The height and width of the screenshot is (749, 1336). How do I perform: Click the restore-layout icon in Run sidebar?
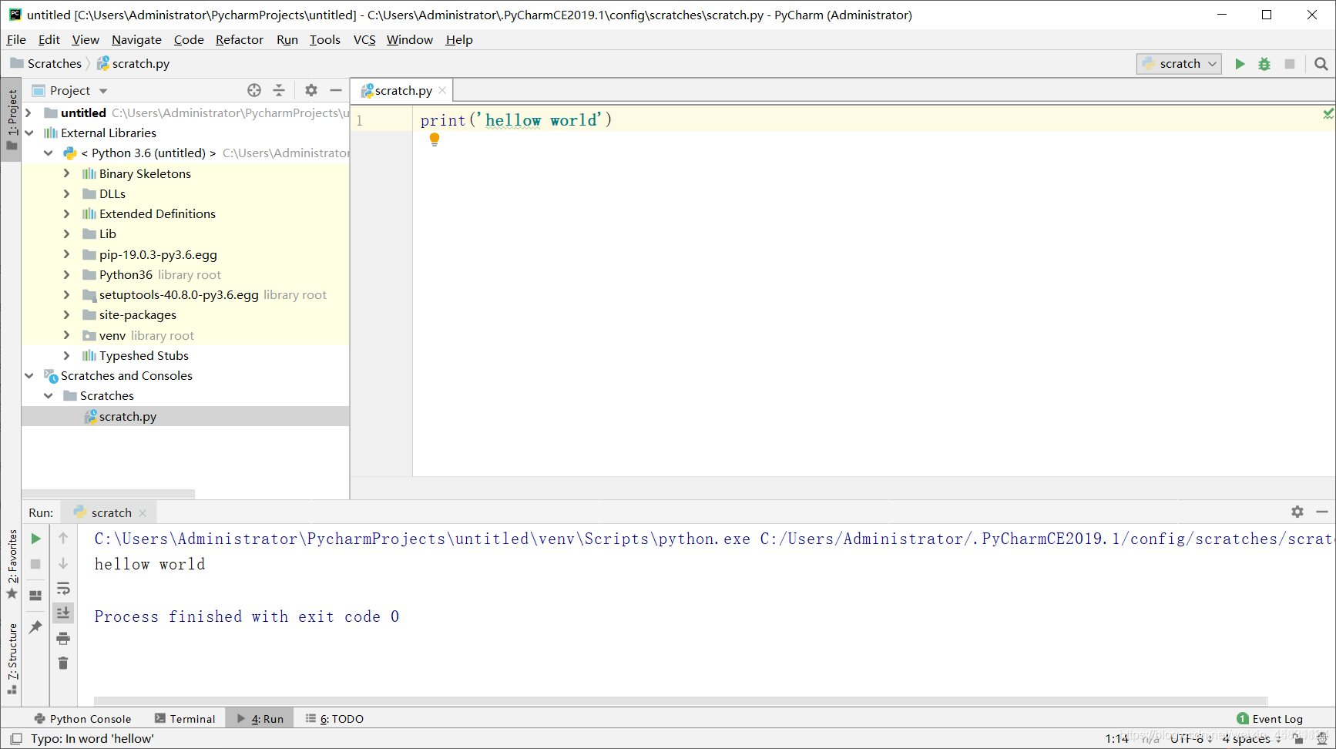click(x=35, y=595)
